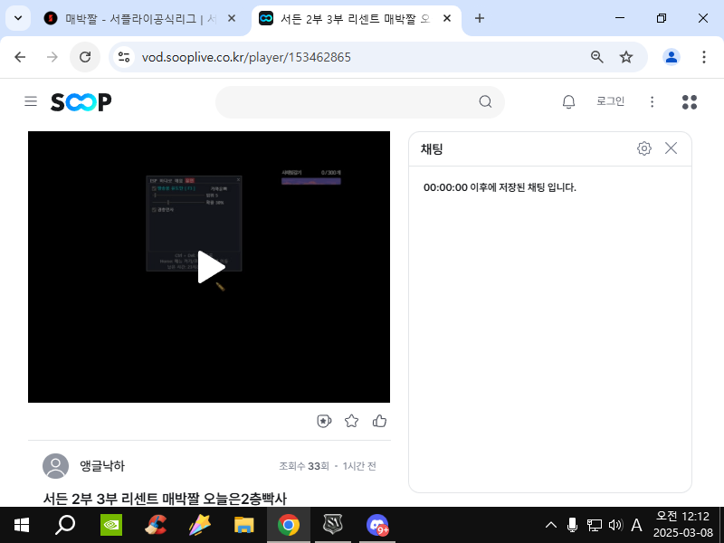Screen dimensions: 724x543
Task: Open the notifications bell
Action: tap(568, 101)
